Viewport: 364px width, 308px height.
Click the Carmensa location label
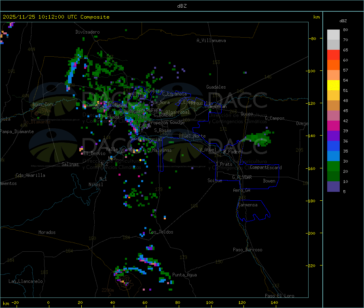[x=248, y=205]
